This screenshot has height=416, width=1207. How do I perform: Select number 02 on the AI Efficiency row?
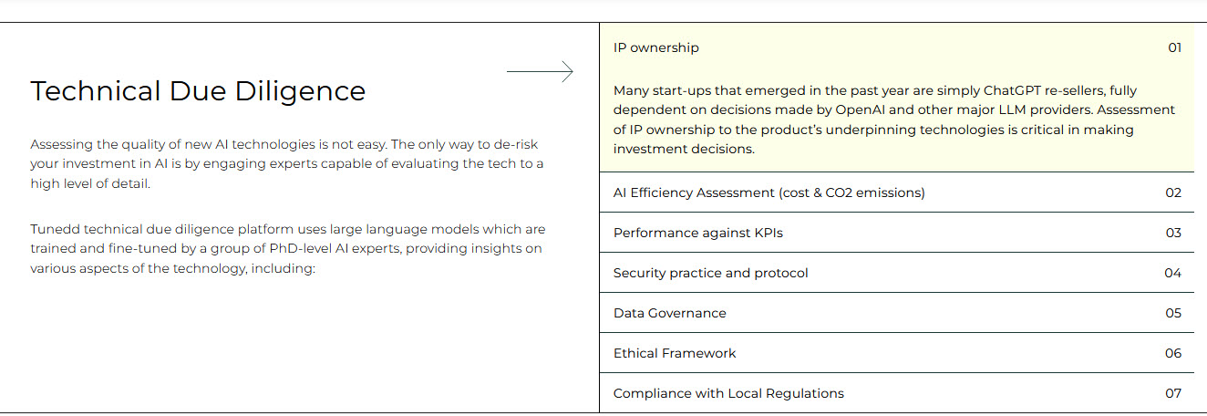tap(1173, 192)
